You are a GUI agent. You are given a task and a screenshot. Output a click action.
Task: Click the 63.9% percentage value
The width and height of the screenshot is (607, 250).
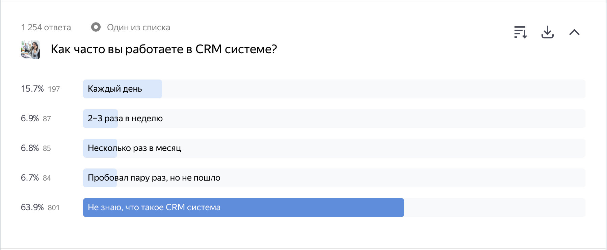pos(32,207)
